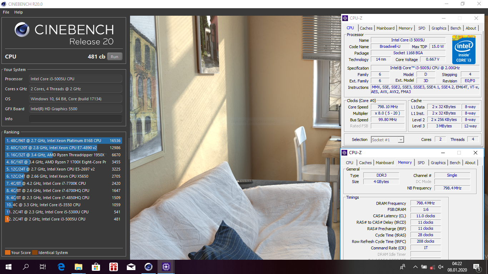The width and height of the screenshot is (488, 274).
Task: Switch to the Bench tab in lower CPU-Z
Action: [x=455, y=163]
